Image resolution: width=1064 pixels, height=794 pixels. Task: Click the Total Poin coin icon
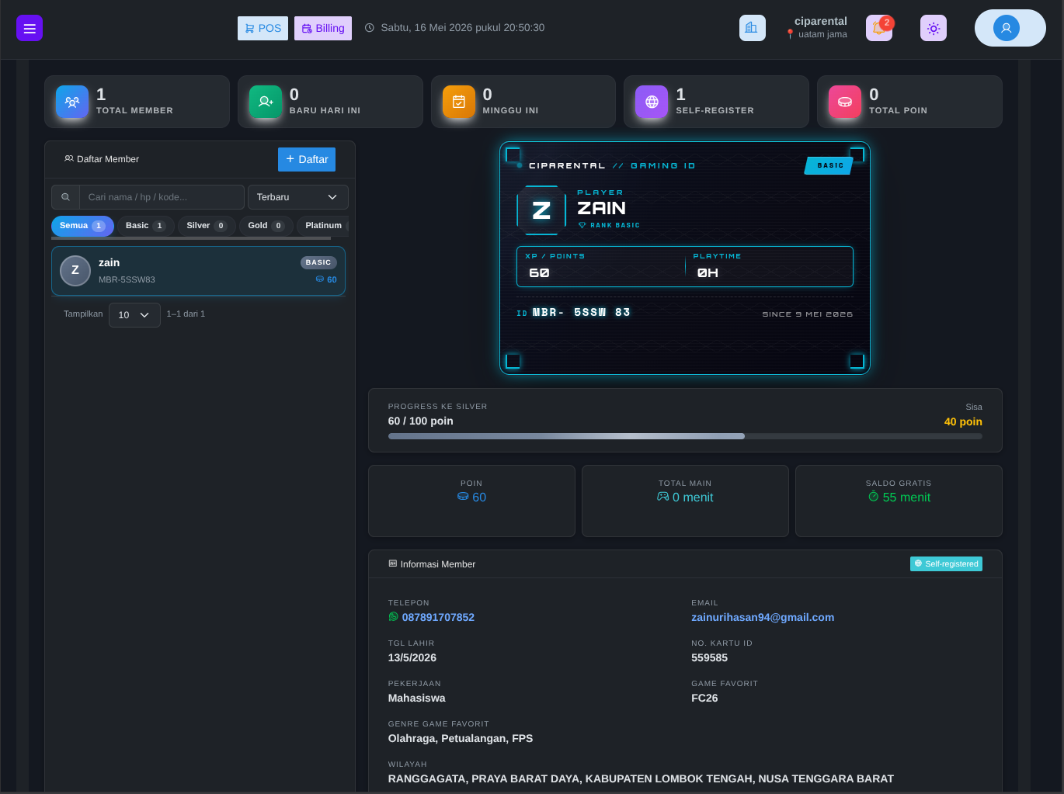[845, 102]
